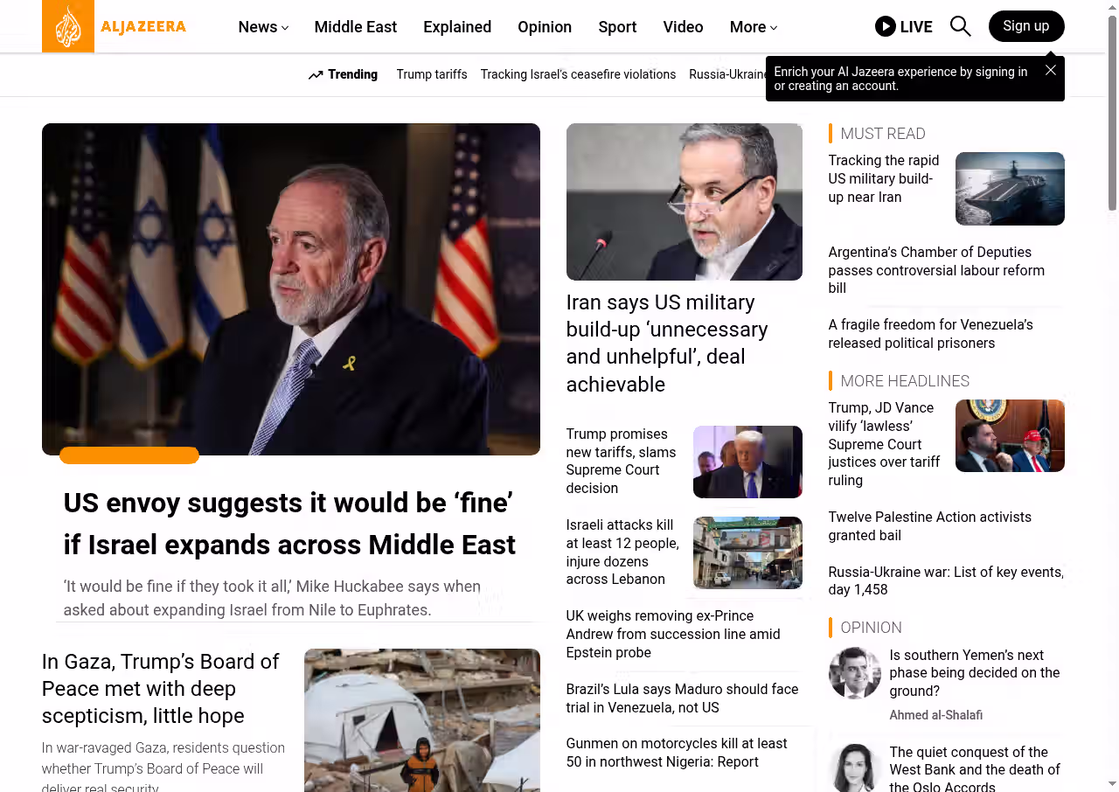Open the Trump tariffs story thumbnail
The height and width of the screenshot is (792, 1119).
(x=747, y=462)
